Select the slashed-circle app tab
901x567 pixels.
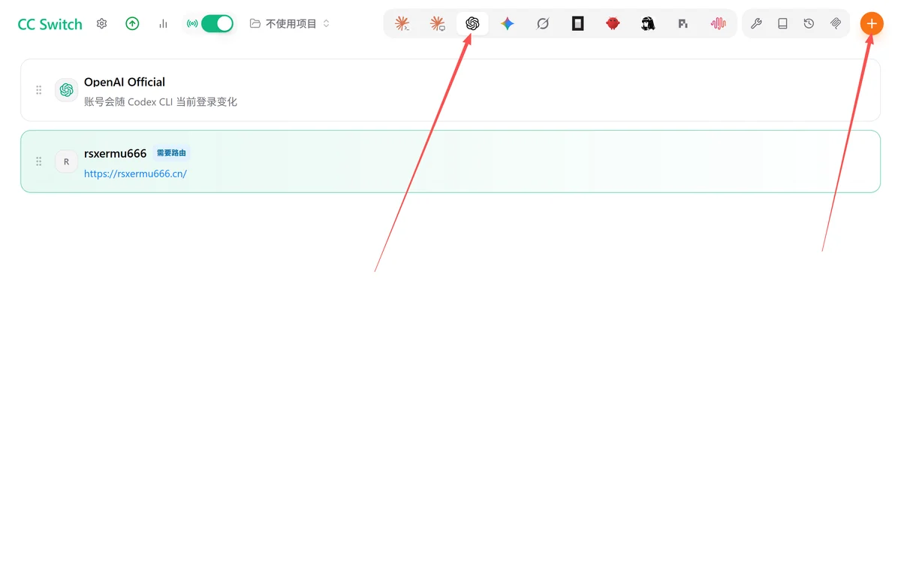[543, 24]
